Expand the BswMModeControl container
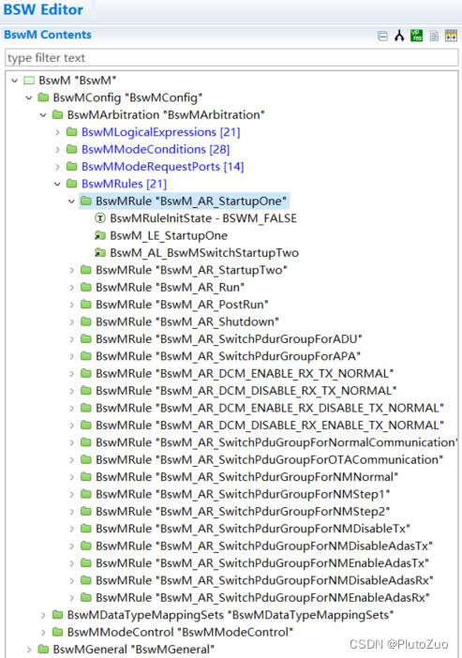Screen dimensions: 462x658 43,632
